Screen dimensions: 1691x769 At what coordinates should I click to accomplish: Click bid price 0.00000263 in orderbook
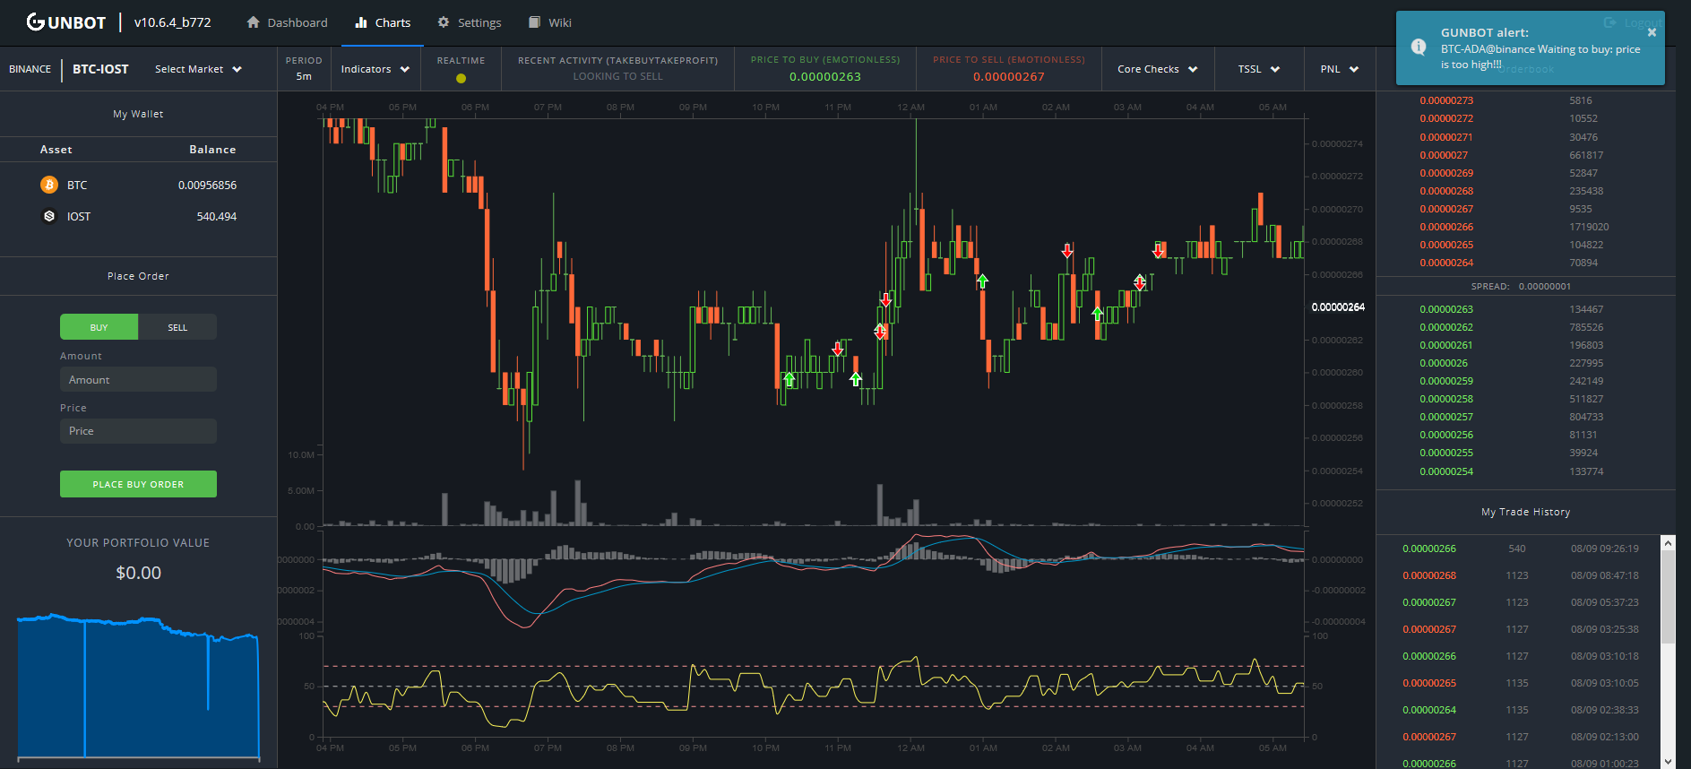(x=1446, y=309)
